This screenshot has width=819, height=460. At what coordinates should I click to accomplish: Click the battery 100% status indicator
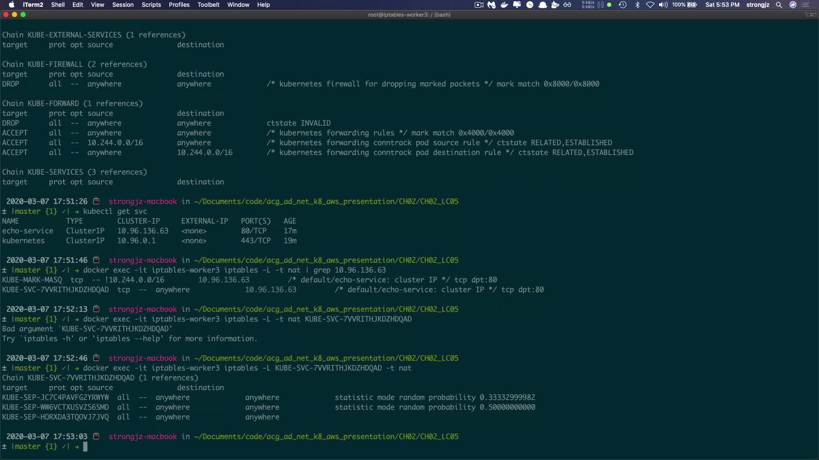pos(684,5)
